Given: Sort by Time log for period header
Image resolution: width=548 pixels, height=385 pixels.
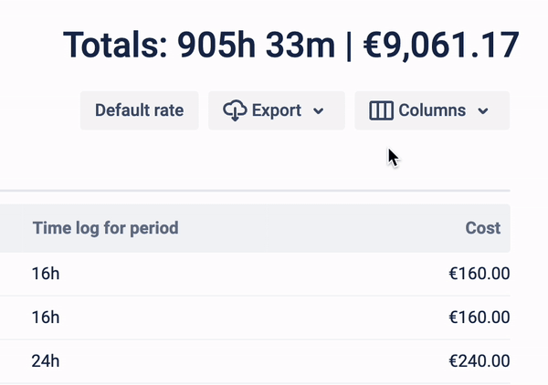Looking at the screenshot, I should coord(105,228).
